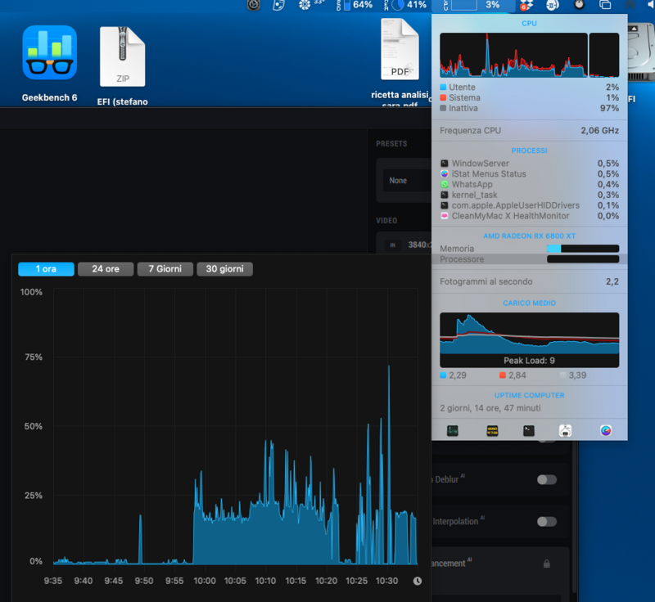Click the Fotogrammi al secondo row
655x602 pixels.
[x=529, y=281]
